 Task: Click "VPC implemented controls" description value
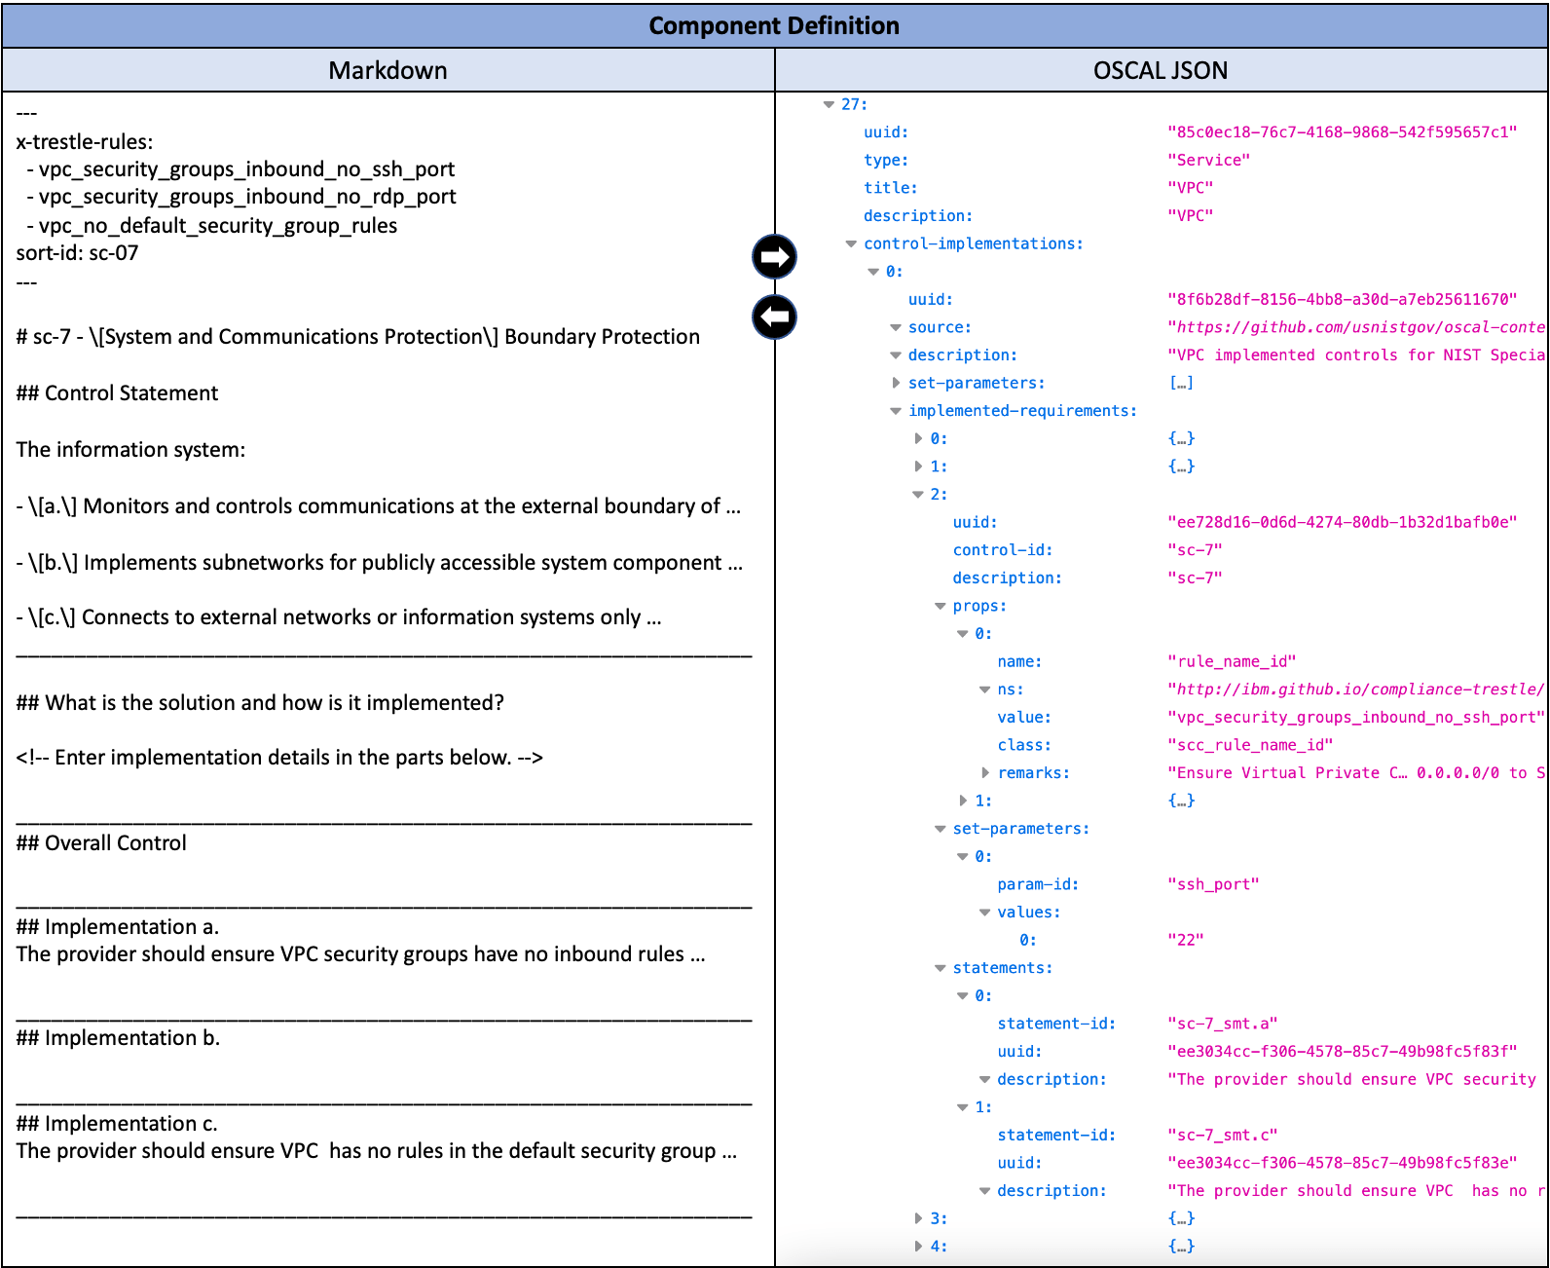click(1356, 355)
